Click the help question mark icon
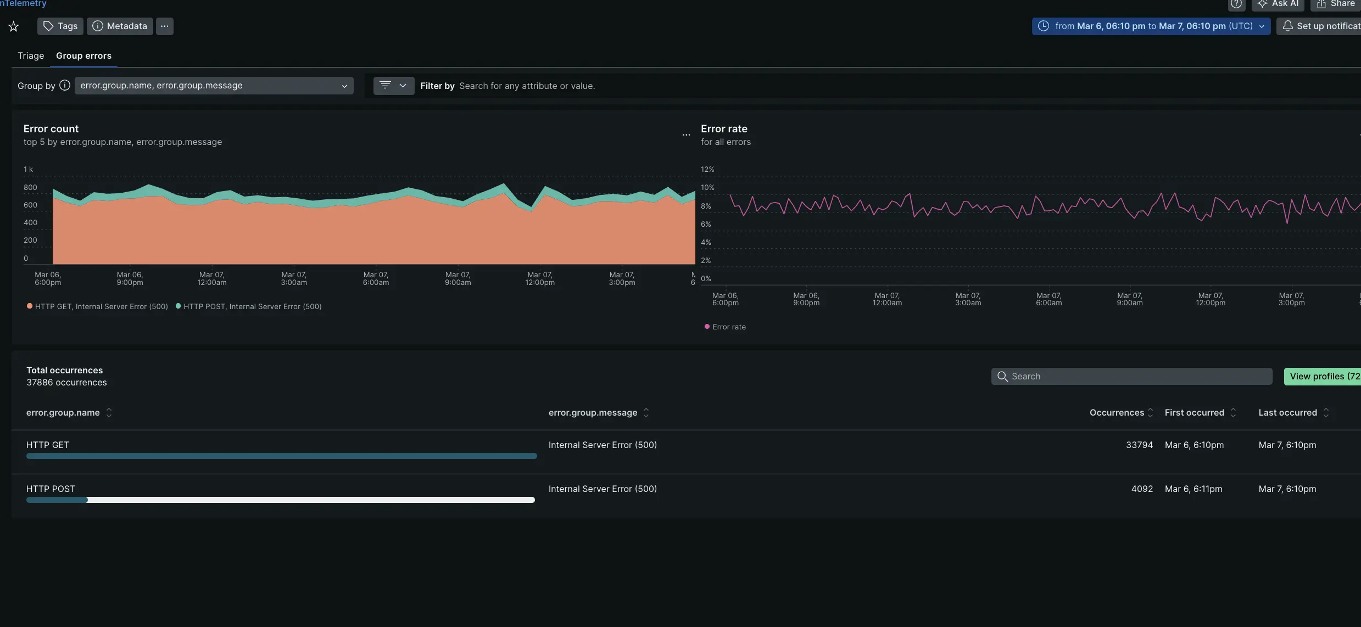This screenshot has height=627, width=1361. pos(1236,4)
